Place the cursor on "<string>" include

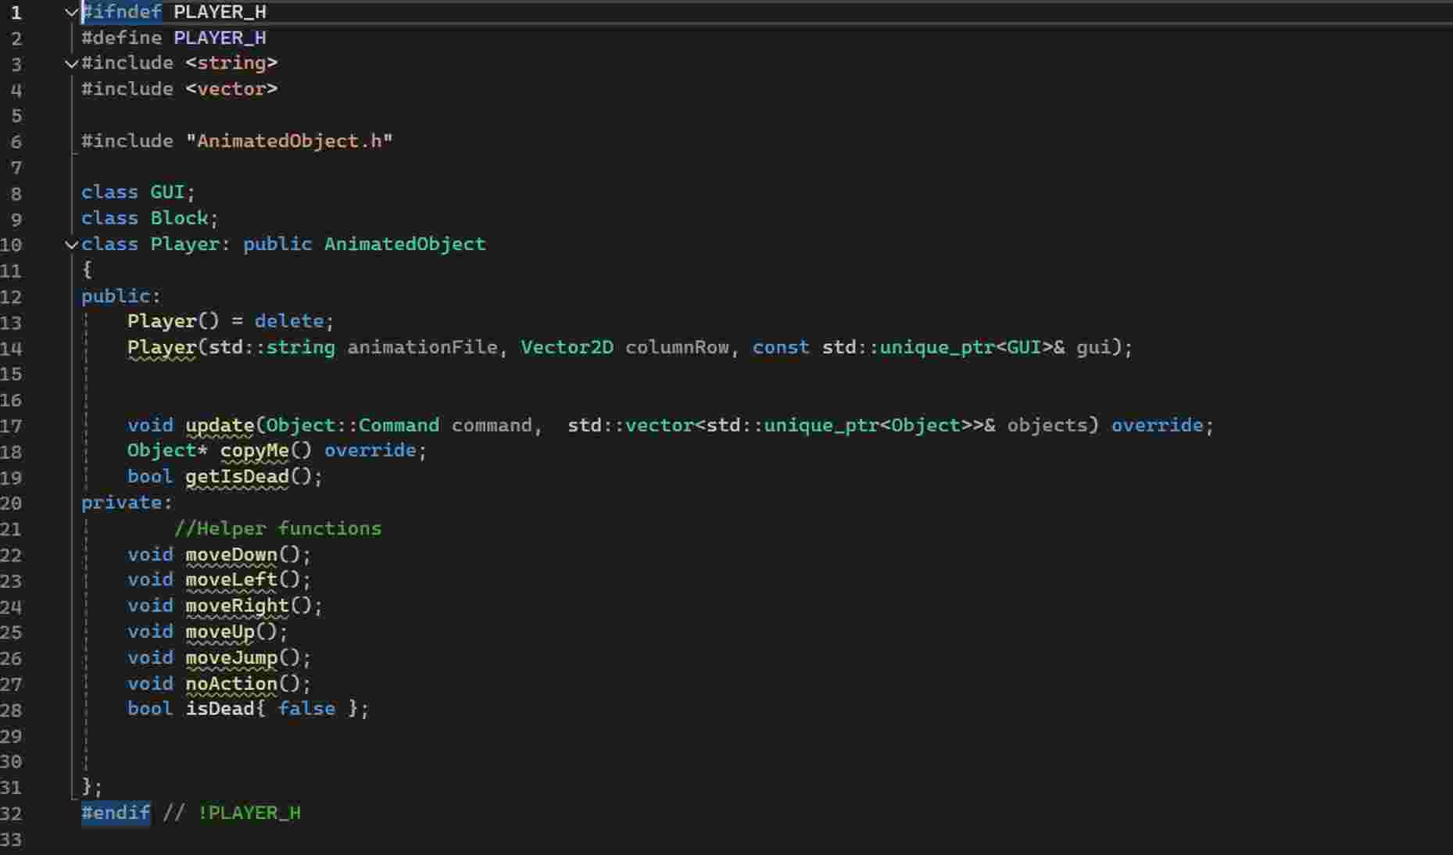tap(231, 63)
